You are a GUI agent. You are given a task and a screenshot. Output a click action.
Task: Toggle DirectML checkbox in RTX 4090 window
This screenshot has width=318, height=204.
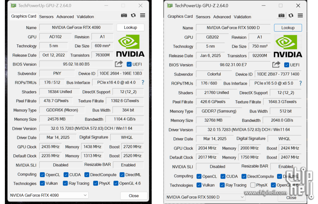[122, 174]
